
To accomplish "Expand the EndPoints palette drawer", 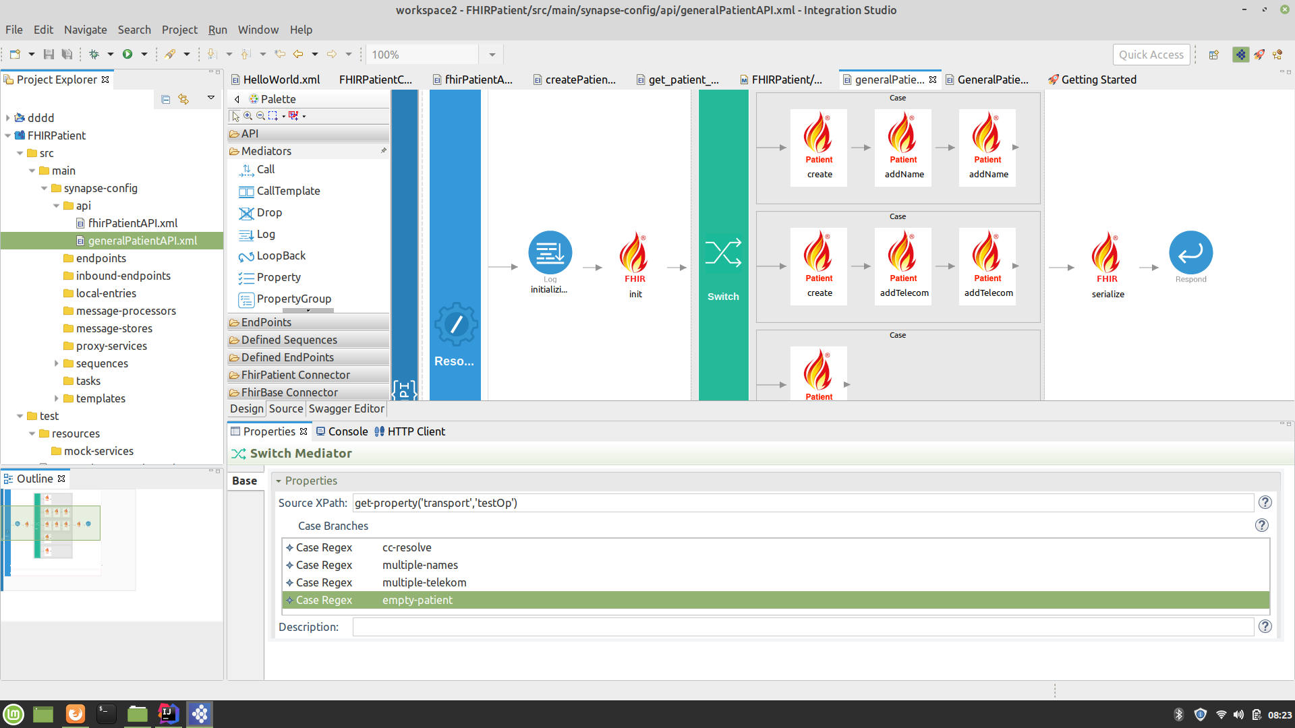I will tap(265, 322).
